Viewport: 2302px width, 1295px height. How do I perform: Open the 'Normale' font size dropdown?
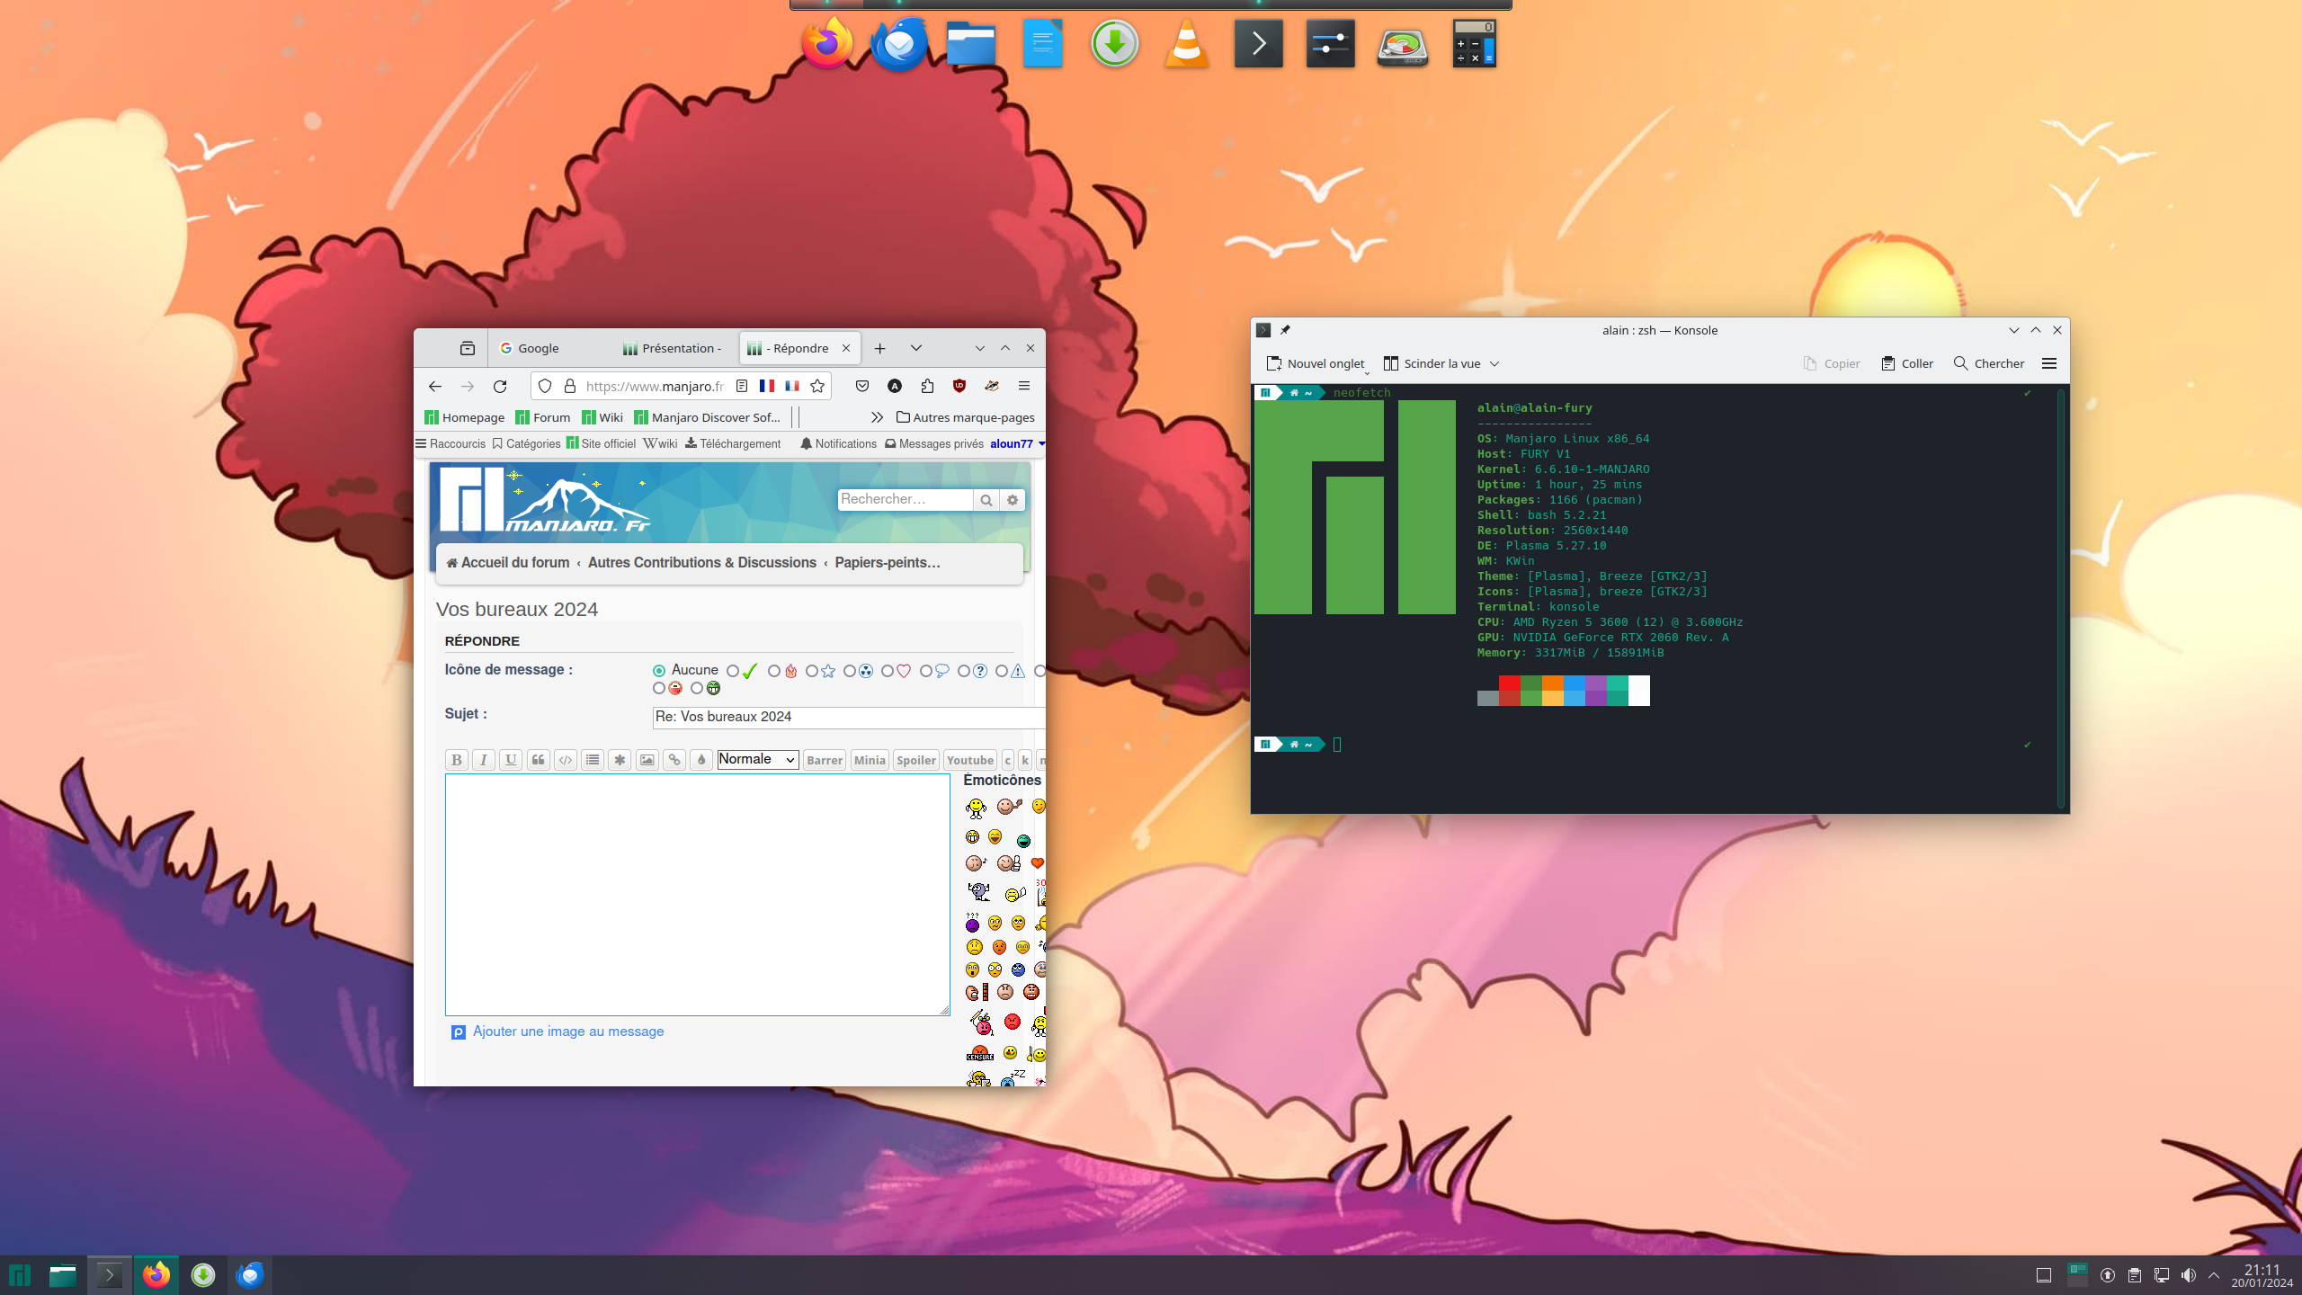click(758, 760)
